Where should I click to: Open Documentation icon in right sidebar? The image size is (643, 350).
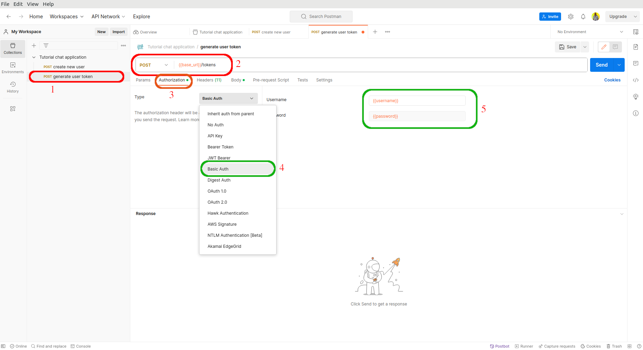(x=636, y=47)
